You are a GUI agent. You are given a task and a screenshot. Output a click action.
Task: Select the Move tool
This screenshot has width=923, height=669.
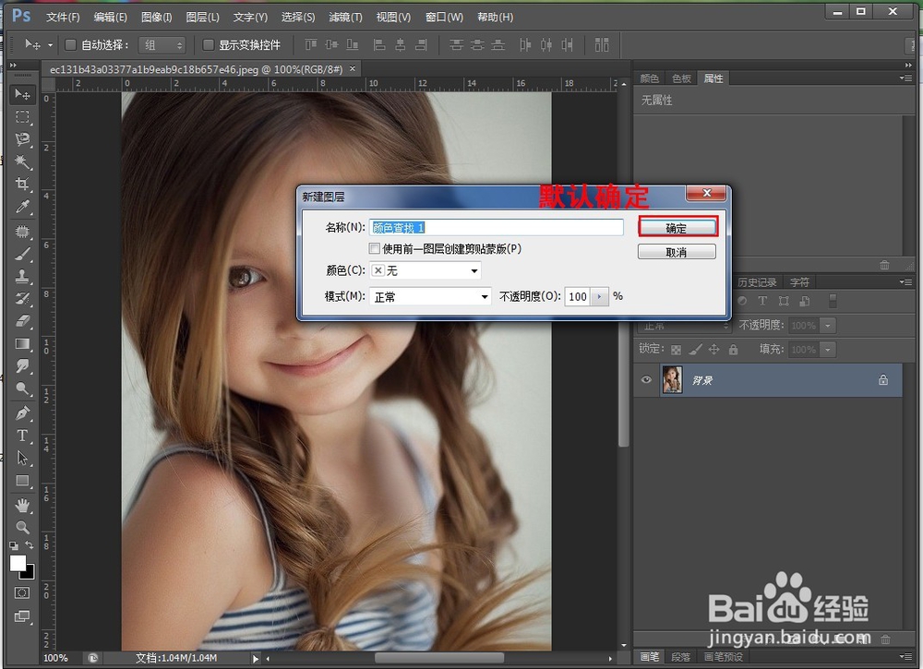coord(22,94)
